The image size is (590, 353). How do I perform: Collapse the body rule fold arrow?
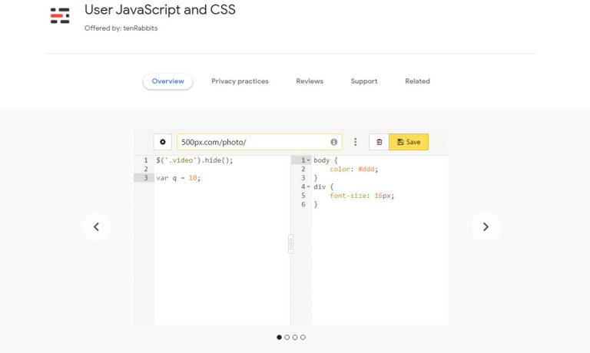coord(309,160)
